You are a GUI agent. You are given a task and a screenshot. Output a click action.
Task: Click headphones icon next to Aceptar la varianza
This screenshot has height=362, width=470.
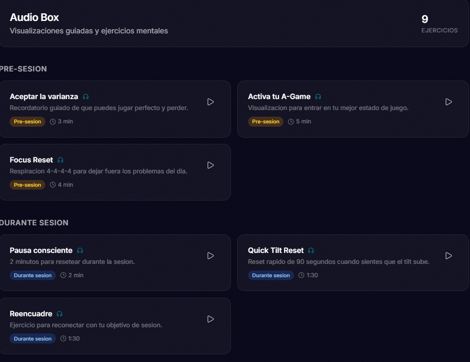click(x=86, y=97)
